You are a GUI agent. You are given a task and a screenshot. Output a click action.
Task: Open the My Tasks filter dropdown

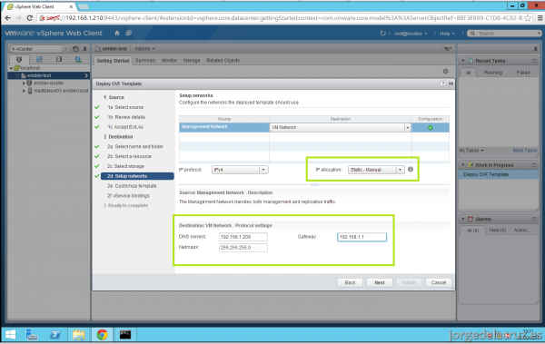click(x=471, y=151)
